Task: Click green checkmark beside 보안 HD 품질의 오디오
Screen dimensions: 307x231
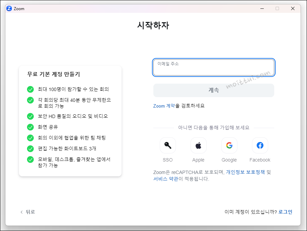Action: point(30,116)
